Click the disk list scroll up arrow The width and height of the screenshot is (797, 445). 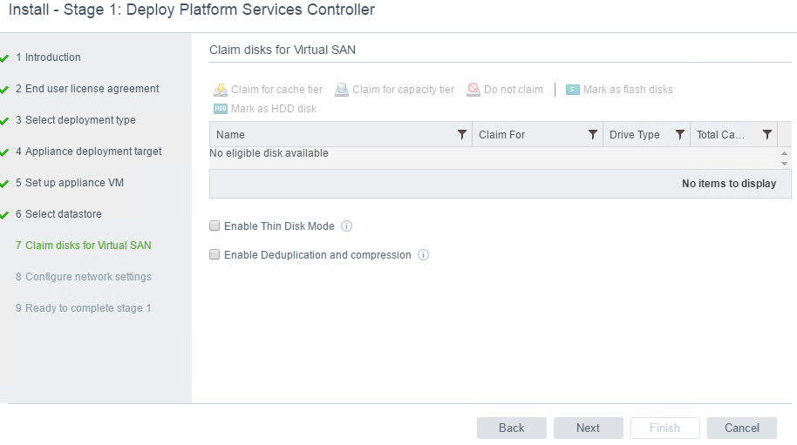pos(784,153)
